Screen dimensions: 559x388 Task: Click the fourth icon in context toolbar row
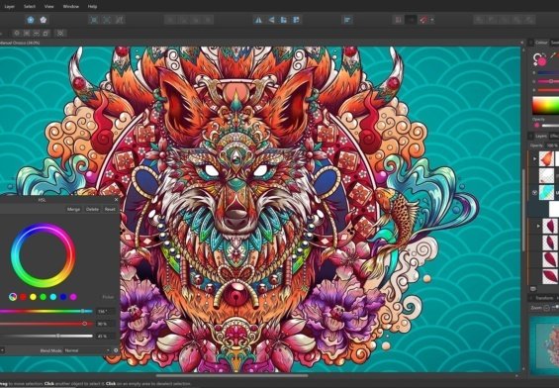[x=46, y=34]
